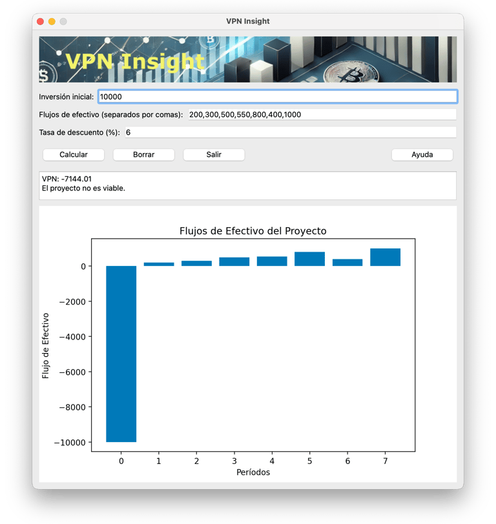
Task: Click the period 0 negative bar
Action: [x=121, y=354]
